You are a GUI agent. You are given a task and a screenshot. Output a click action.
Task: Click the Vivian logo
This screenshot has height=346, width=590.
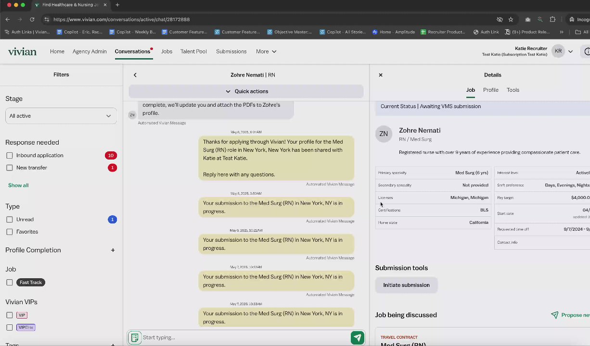pyautogui.click(x=22, y=51)
